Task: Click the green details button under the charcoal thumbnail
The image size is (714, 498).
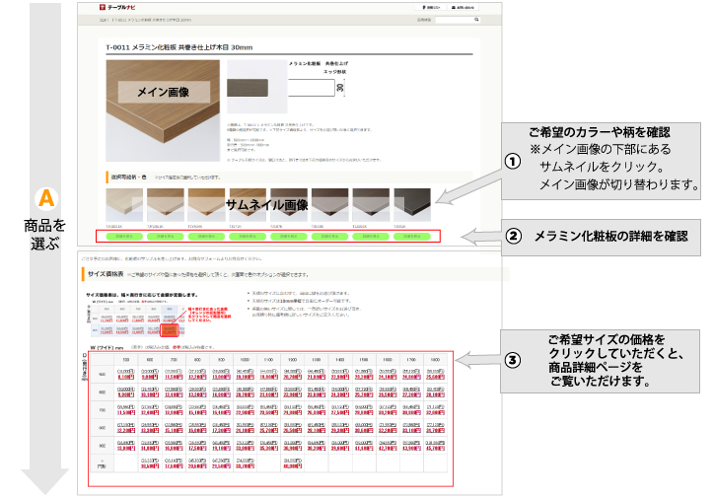Action: (412, 237)
